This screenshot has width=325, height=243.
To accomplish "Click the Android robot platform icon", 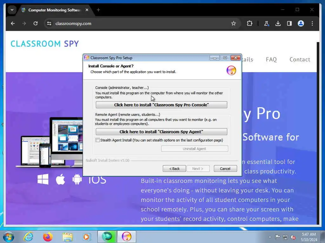I will click(x=77, y=179).
